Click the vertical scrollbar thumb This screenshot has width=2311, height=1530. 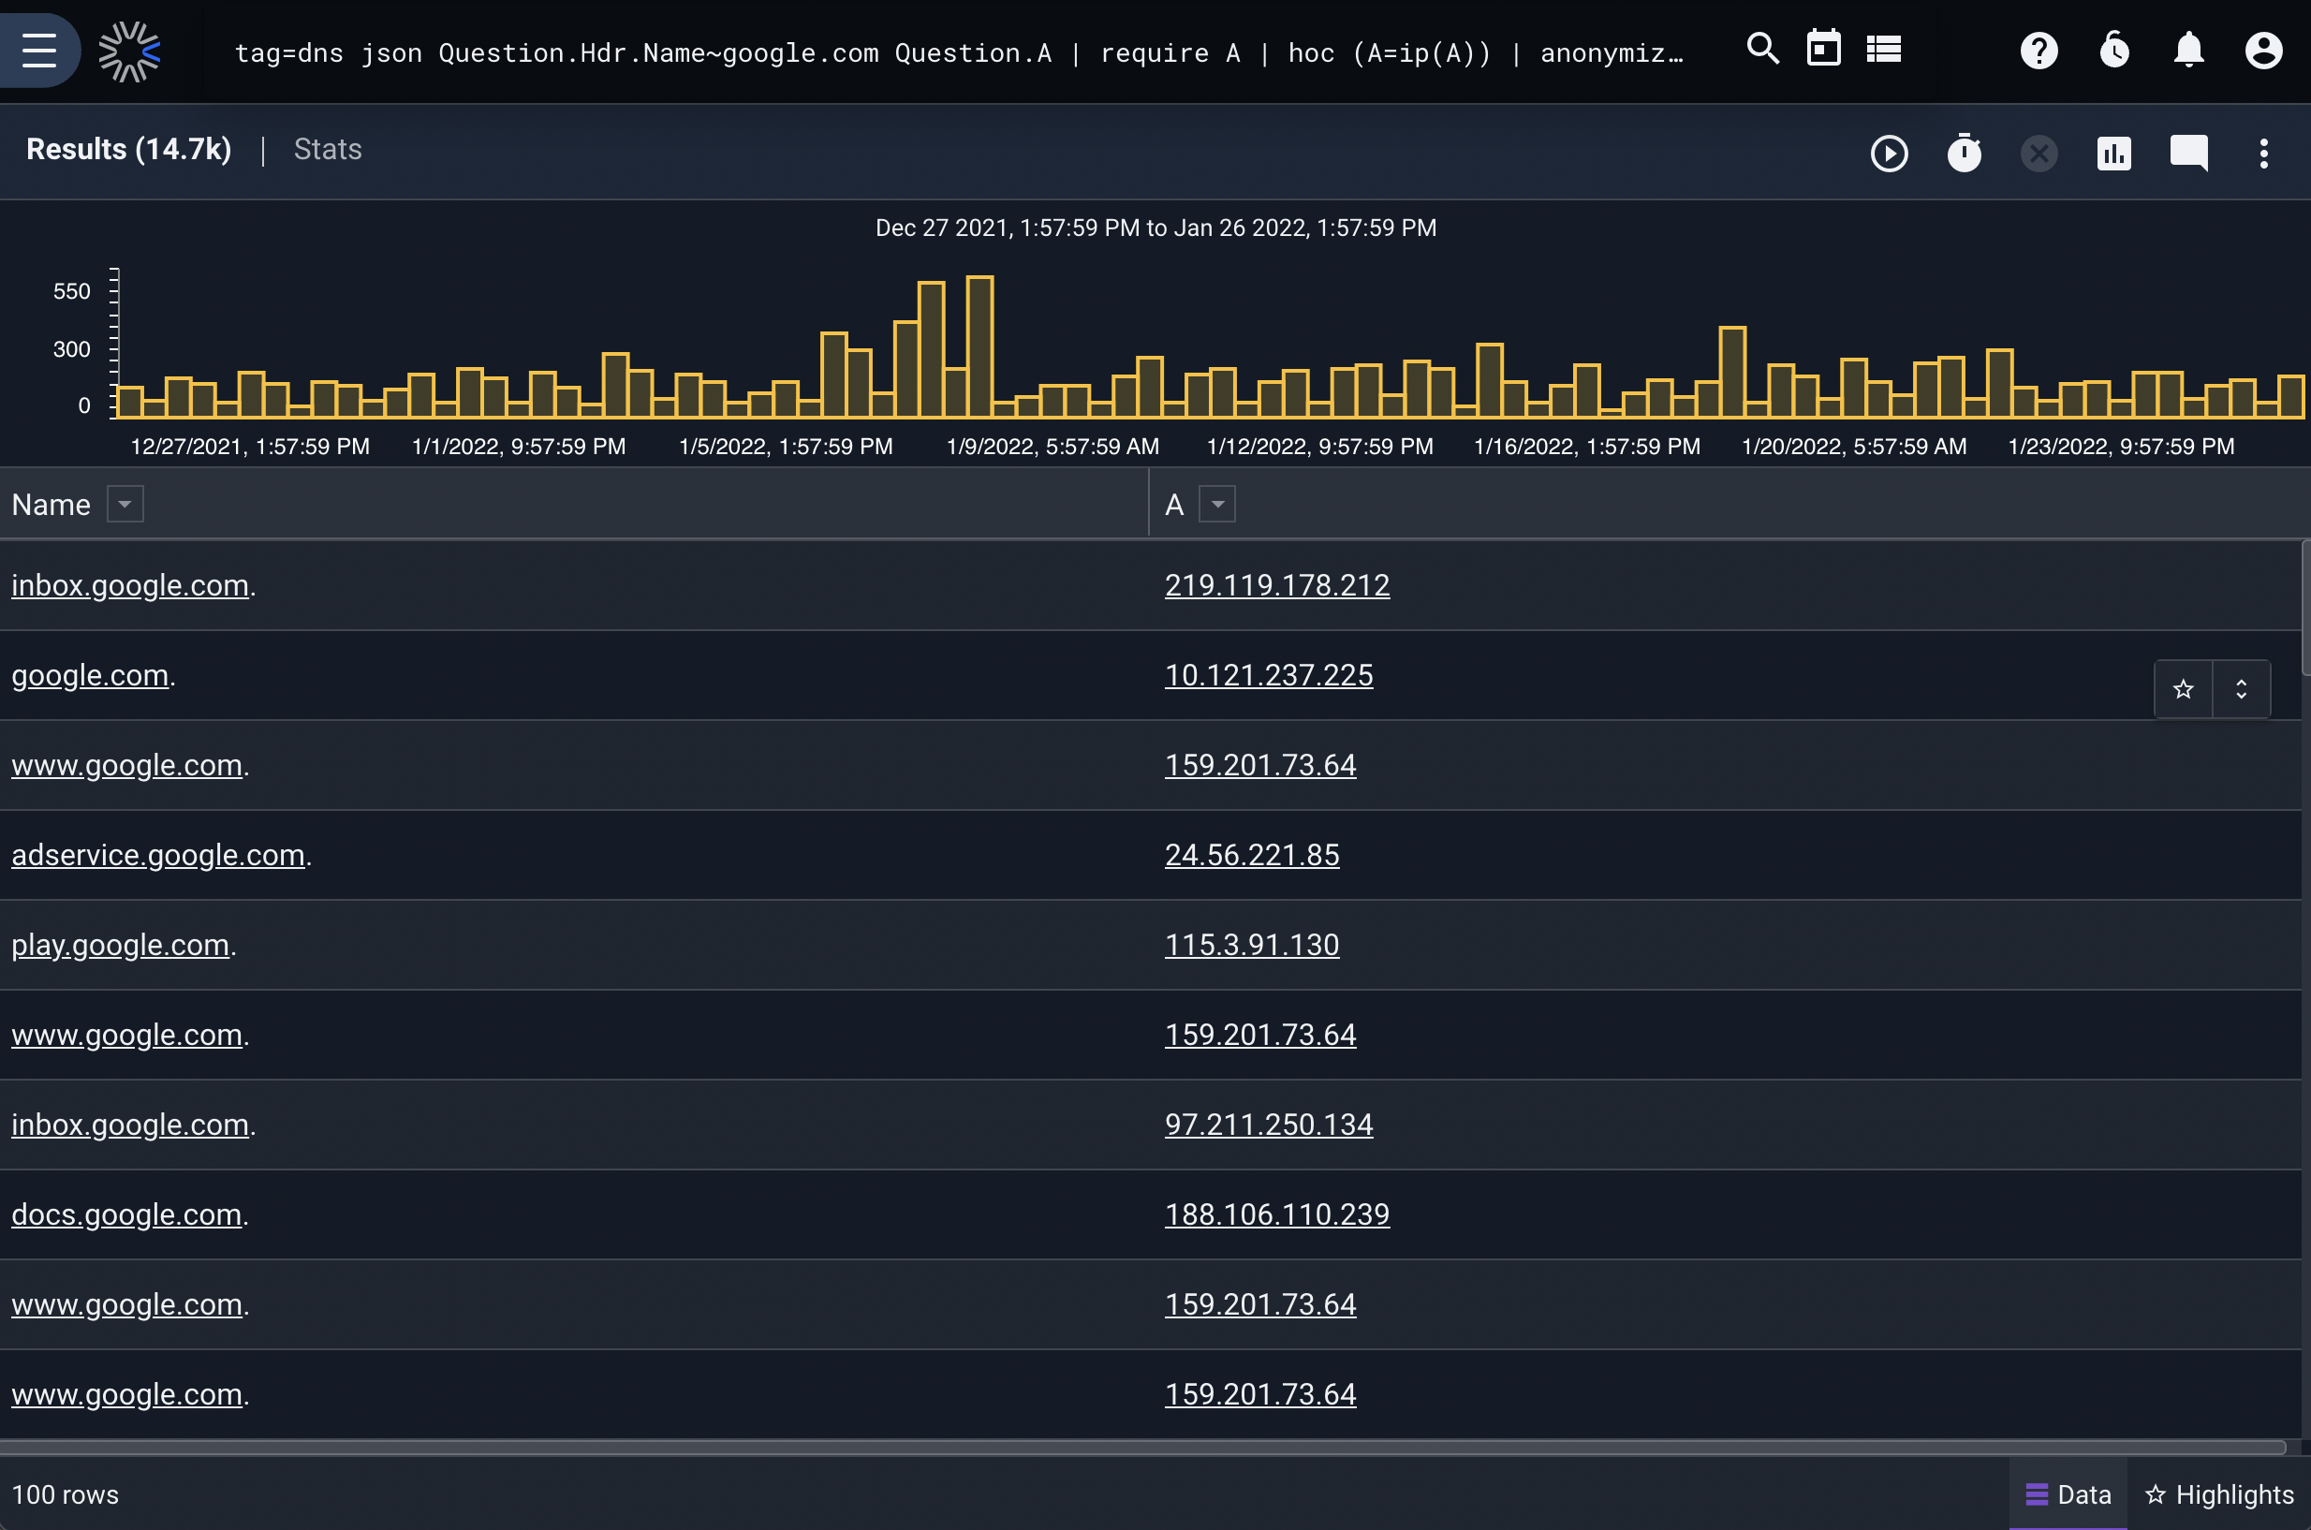click(x=2305, y=607)
